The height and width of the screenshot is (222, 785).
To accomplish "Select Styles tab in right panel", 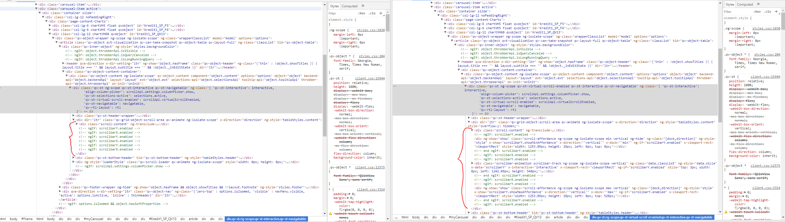I will tap(730, 4).
